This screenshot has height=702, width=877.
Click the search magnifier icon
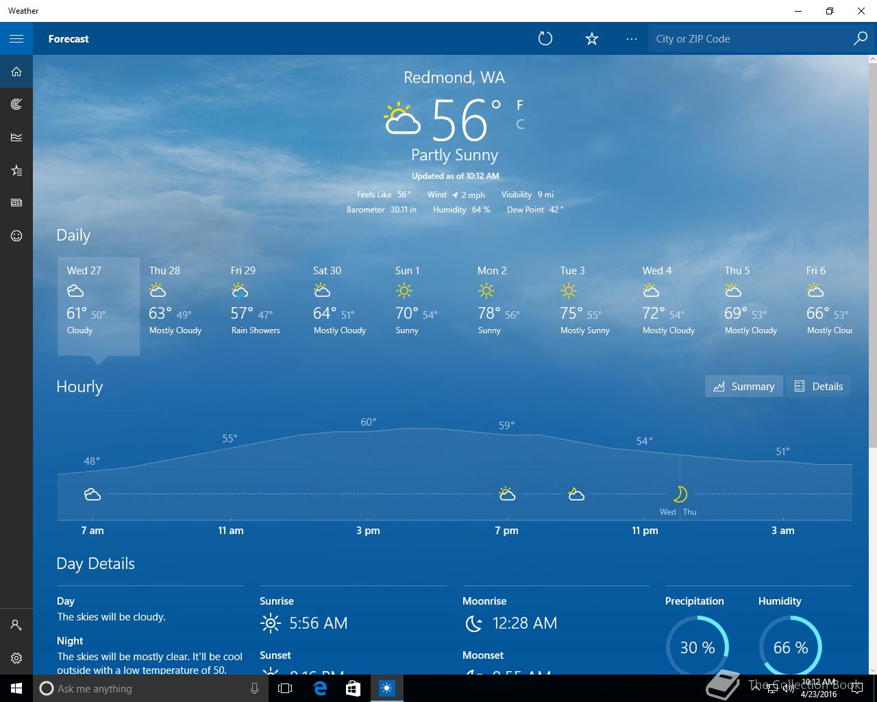(x=861, y=38)
